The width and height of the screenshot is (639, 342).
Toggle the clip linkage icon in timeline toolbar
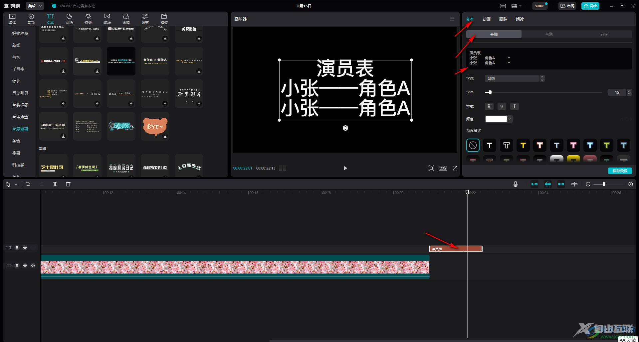pyautogui.click(x=561, y=184)
